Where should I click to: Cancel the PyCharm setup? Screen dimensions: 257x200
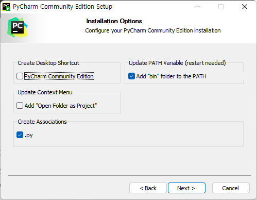pos(231,188)
